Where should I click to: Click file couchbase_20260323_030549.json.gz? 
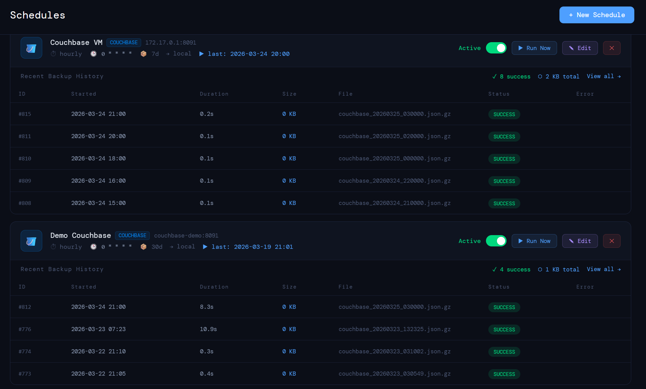[x=395, y=374]
